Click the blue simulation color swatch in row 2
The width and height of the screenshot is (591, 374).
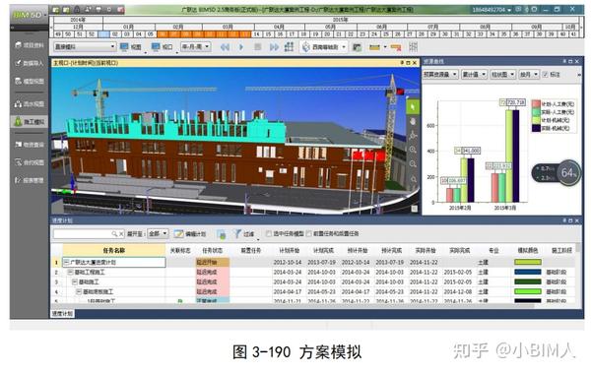528,272
